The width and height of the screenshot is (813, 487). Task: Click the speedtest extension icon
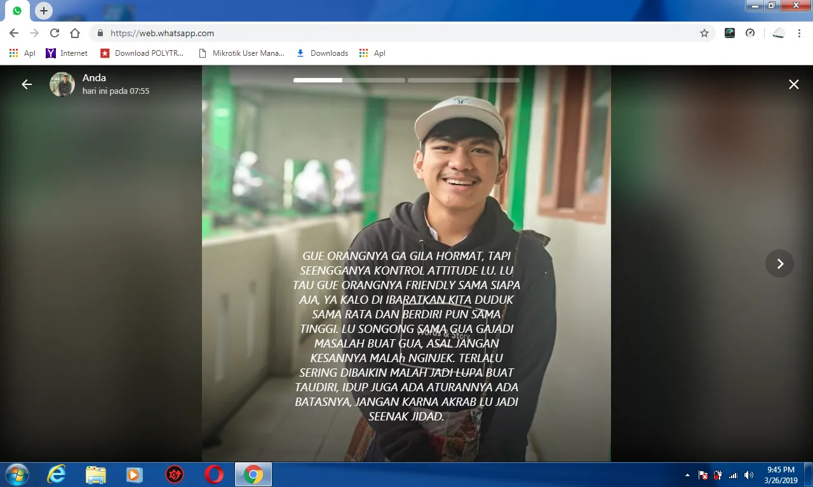tap(749, 33)
